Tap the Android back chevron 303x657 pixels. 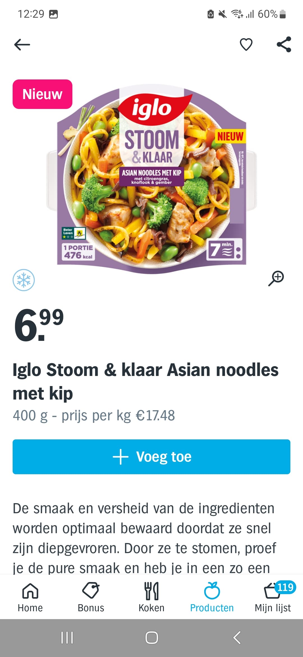click(237, 638)
